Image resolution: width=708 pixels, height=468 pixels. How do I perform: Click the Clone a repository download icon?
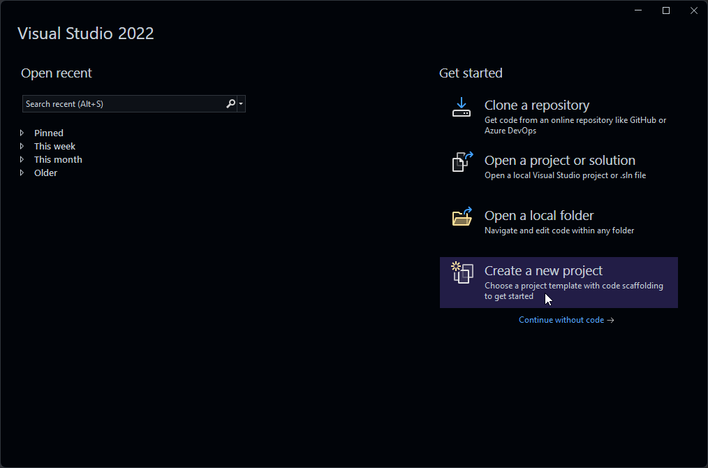point(462,108)
